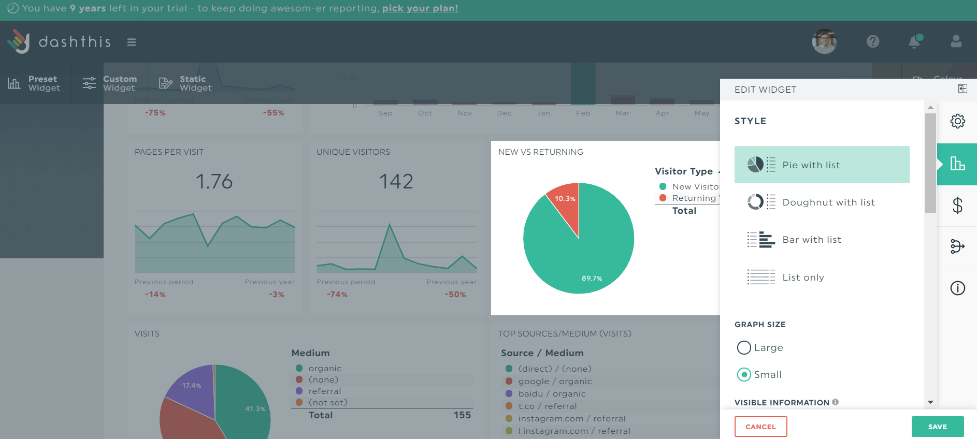Open the widget settings gear tab
Viewport: 977px width, 439px height.
(957, 121)
